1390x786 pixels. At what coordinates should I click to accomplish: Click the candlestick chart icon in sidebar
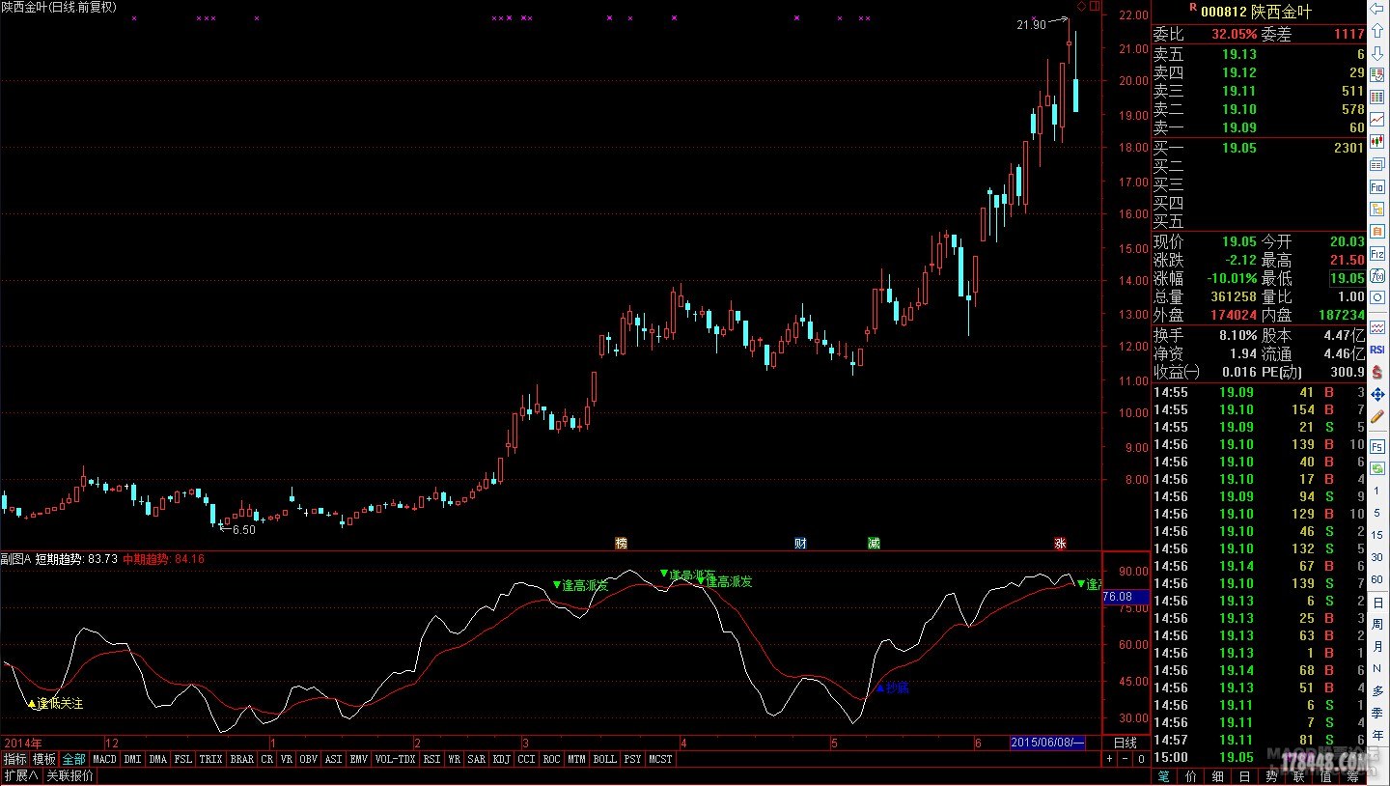pos(1377,141)
